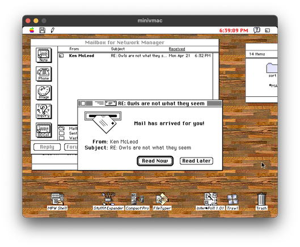Viewport: 300px width, 247px height.
Task: Click the mailbox message list scrollbar
Action: click(x=216, y=76)
